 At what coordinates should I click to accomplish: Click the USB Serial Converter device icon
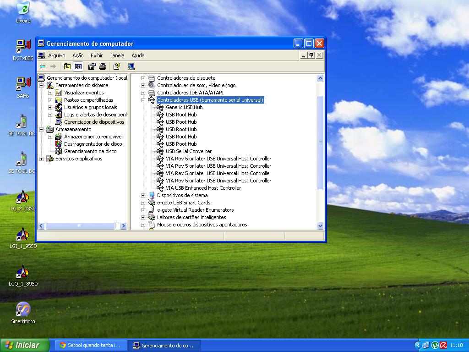[x=160, y=151]
